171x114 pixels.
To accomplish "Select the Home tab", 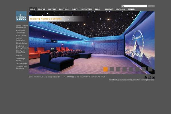I will click(33, 9).
